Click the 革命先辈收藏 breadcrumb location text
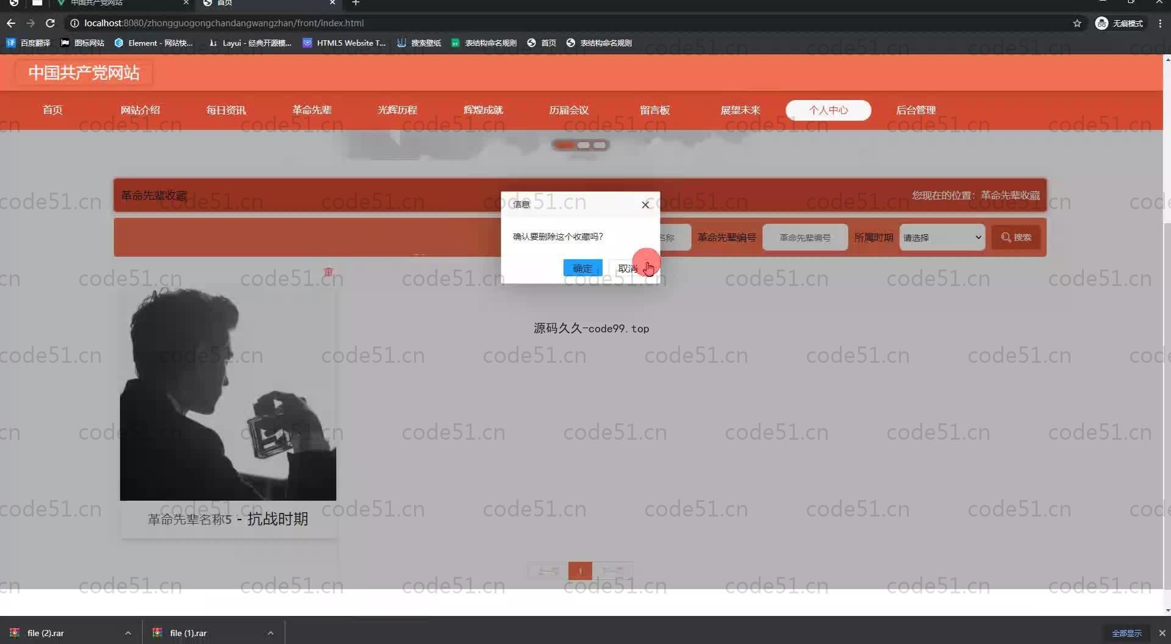The height and width of the screenshot is (644, 1171). [x=1010, y=195]
